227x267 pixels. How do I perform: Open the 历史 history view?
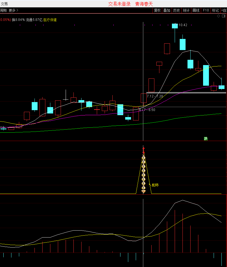click(176, 10)
